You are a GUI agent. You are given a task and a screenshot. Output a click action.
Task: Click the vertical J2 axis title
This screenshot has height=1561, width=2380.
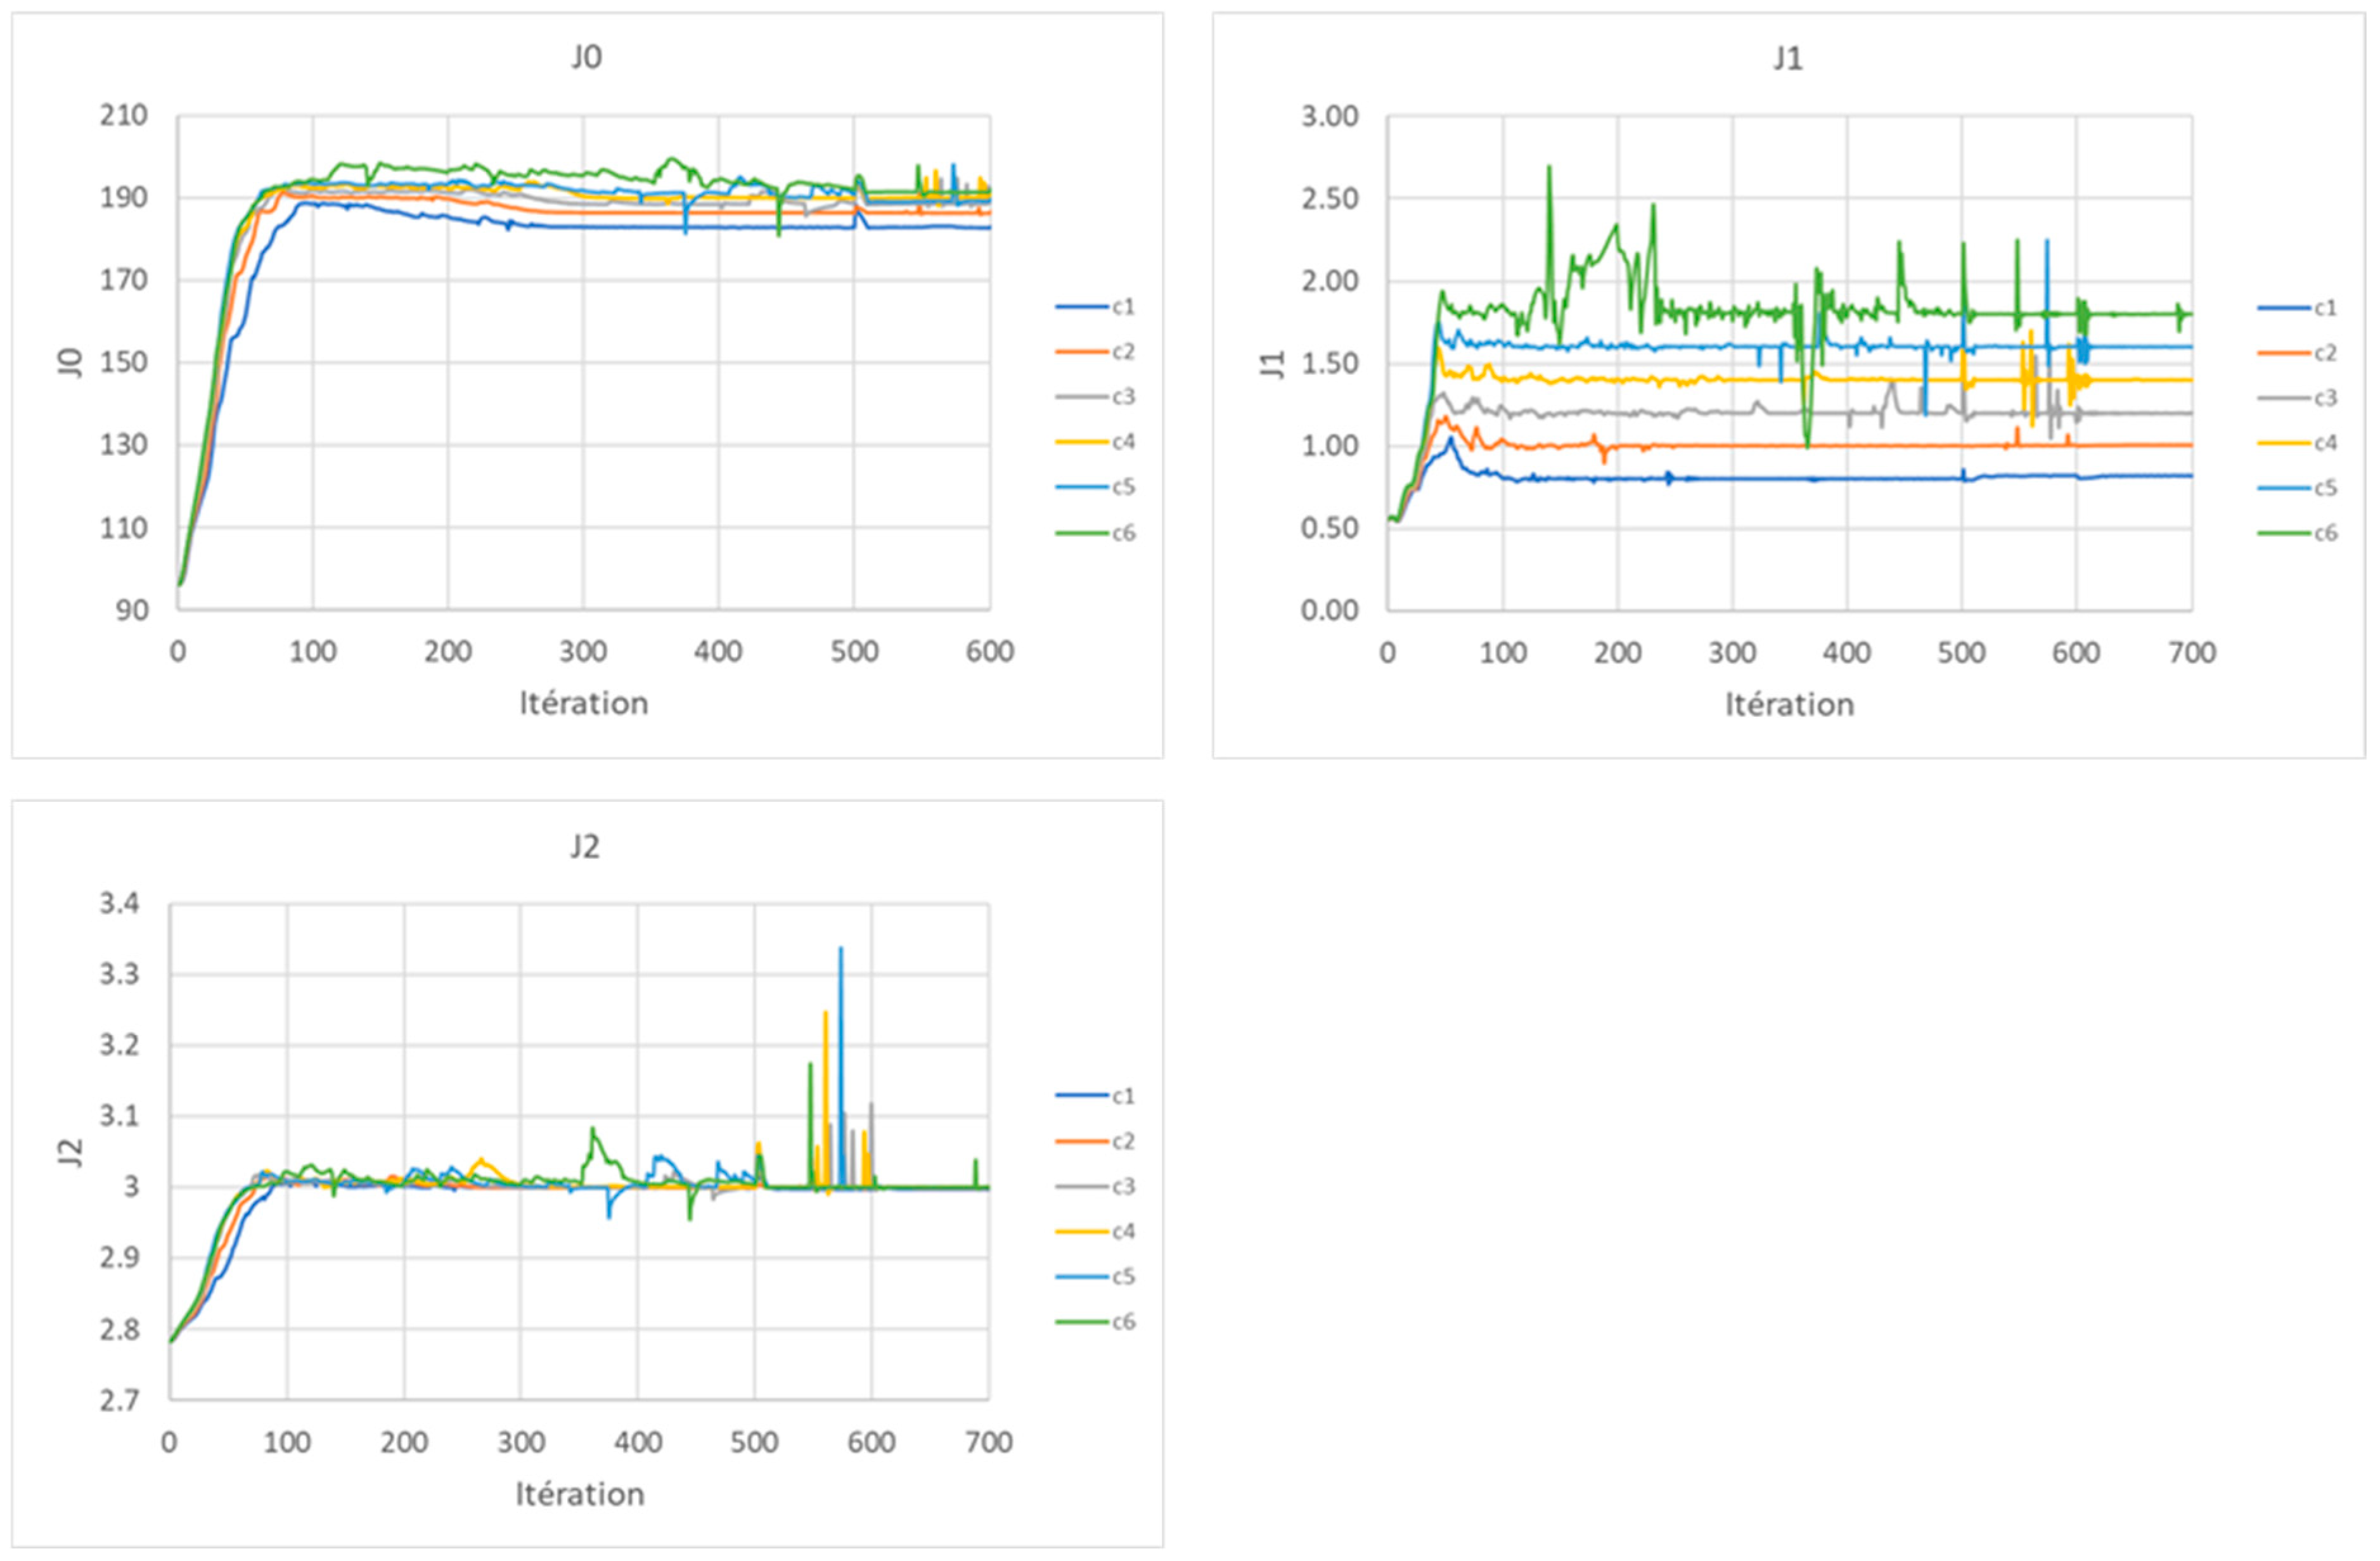click(70, 1152)
